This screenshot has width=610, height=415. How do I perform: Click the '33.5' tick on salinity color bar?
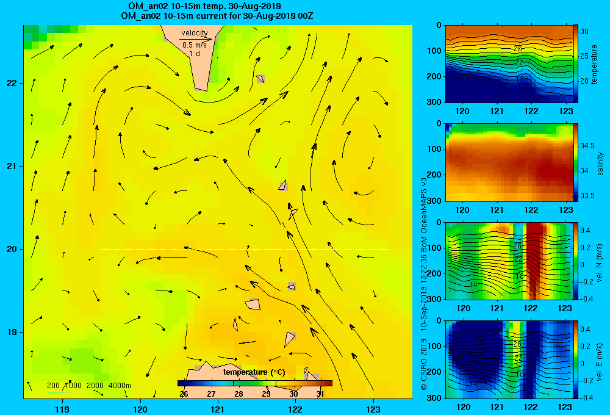[x=587, y=196]
